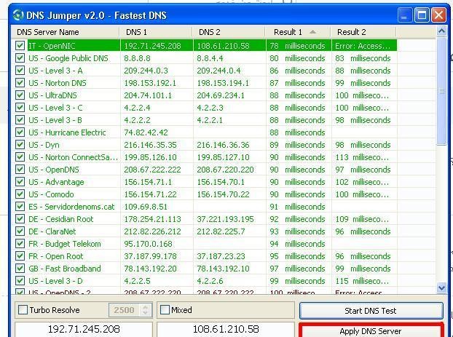Select the US - Level 3 - A row
This screenshot has width=453, height=337.
tap(204, 71)
